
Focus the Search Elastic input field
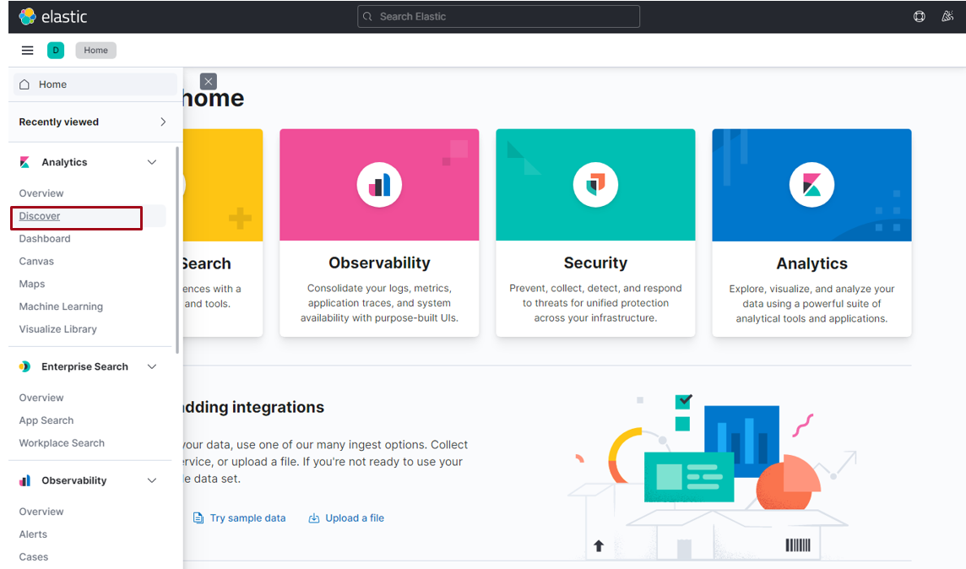click(x=498, y=16)
